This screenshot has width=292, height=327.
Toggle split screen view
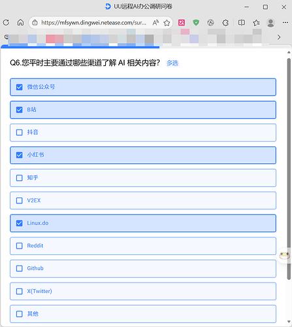point(241,22)
